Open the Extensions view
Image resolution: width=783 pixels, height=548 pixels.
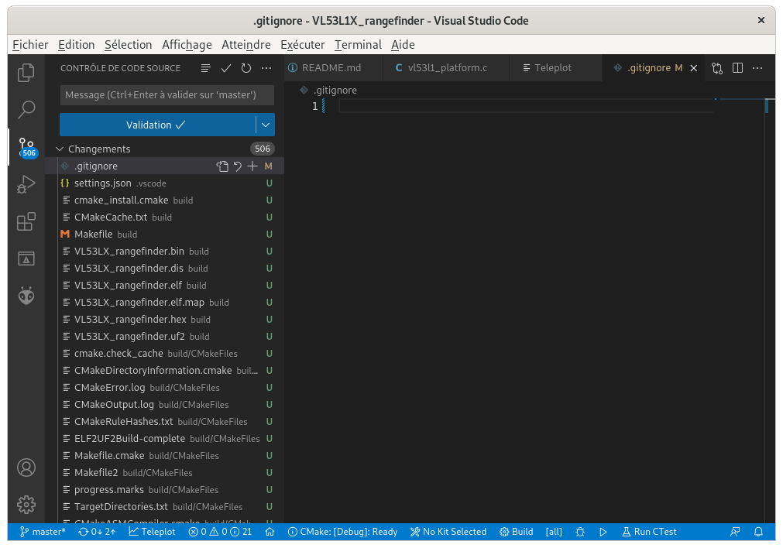(x=26, y=221)
